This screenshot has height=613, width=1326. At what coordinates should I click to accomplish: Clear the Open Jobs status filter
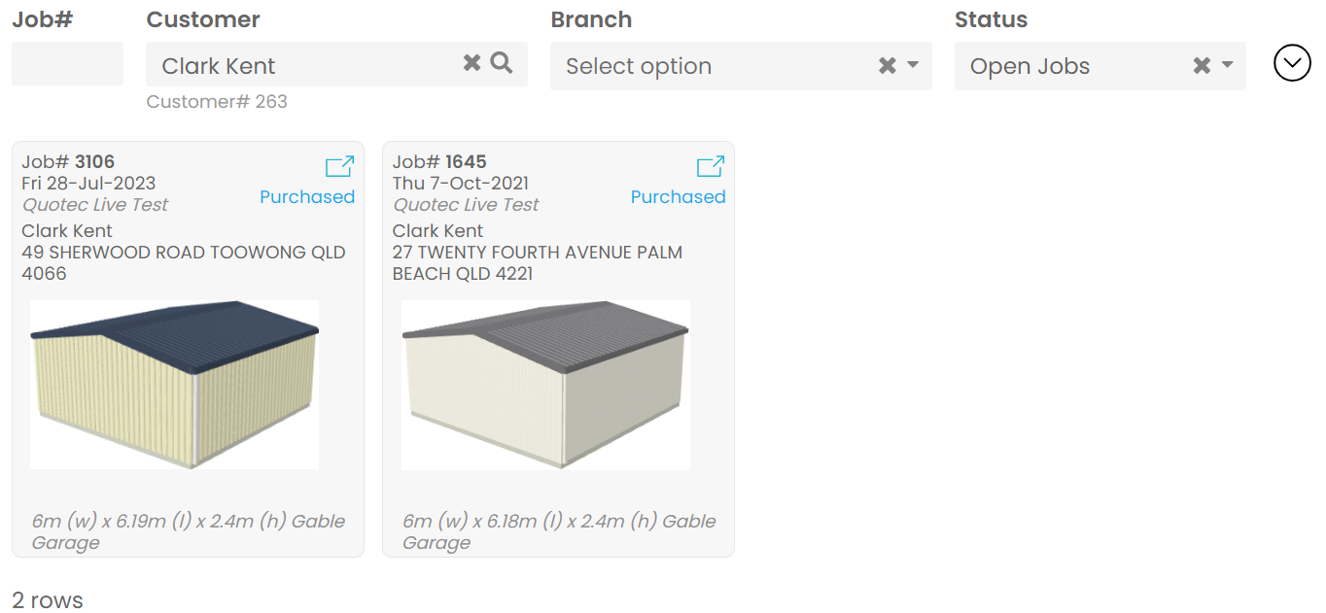click(1202, 66)
